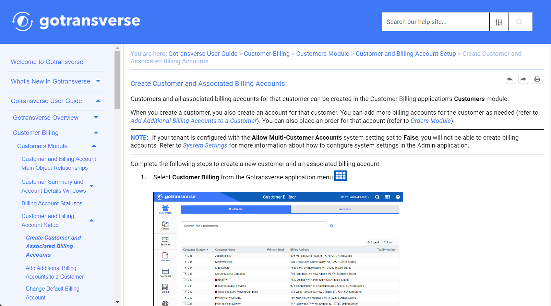Open Billing Account Statuses topic

click(52, 203)
